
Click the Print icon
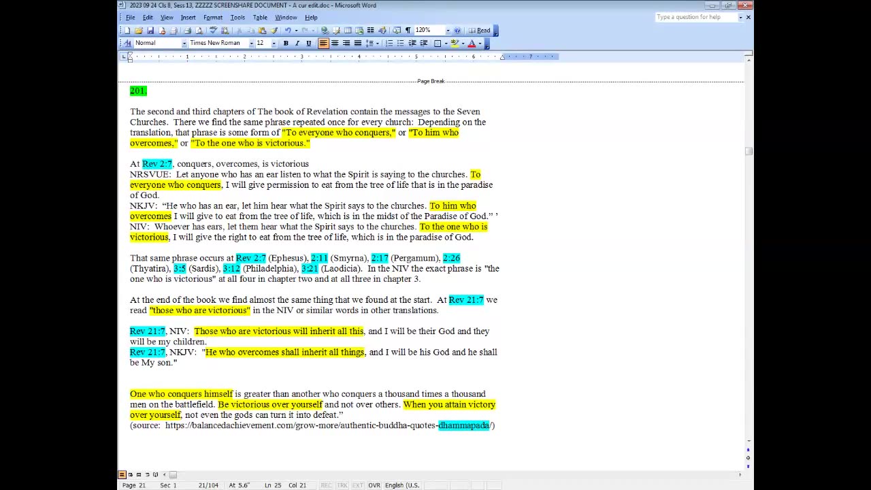click(188, 30)
